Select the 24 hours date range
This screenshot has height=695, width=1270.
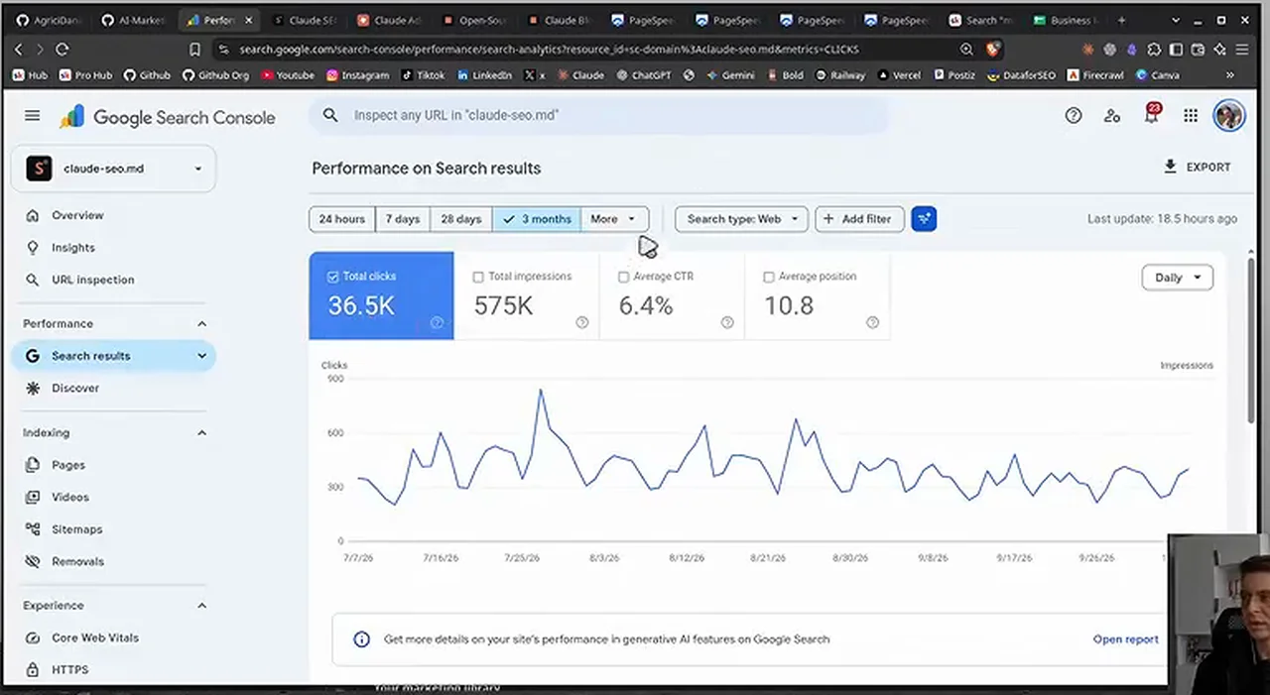[342, 219]
